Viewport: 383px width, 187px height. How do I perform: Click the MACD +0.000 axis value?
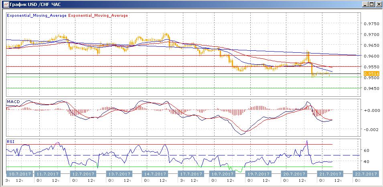[370, 110]
